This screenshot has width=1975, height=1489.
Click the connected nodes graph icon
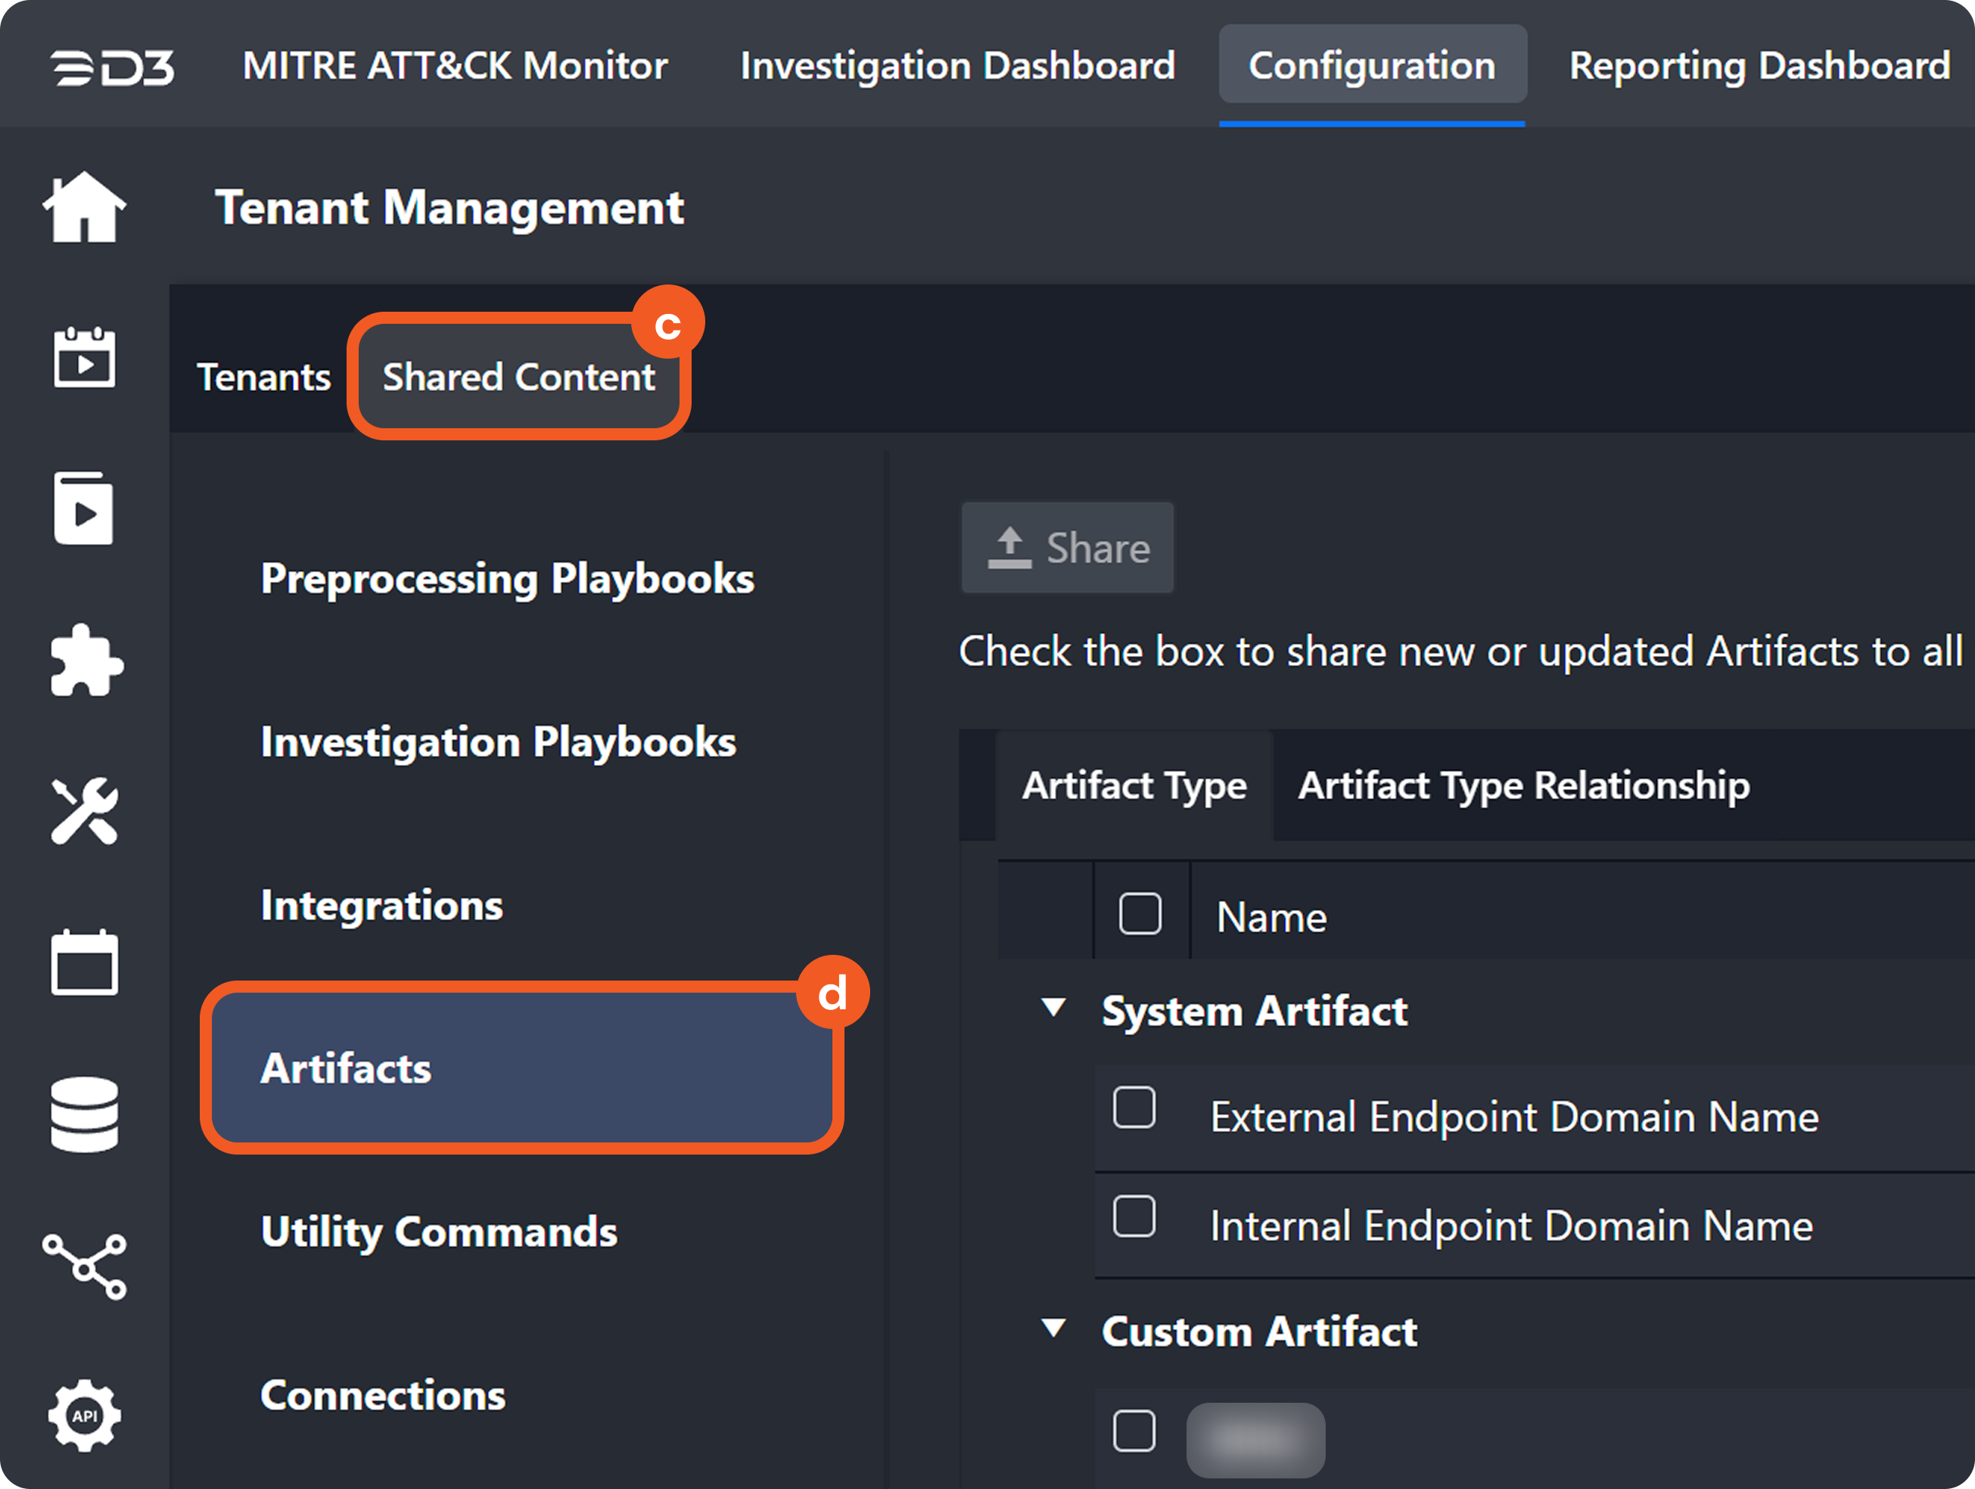coord(85,1266)
